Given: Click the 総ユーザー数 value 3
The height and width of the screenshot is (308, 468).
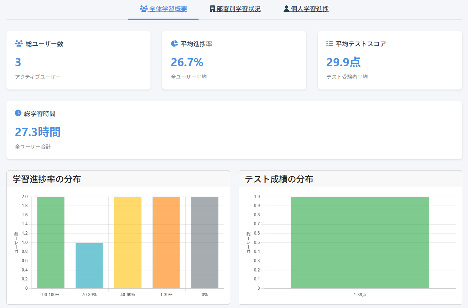Looking at the screenshot, I should point(18,62).
